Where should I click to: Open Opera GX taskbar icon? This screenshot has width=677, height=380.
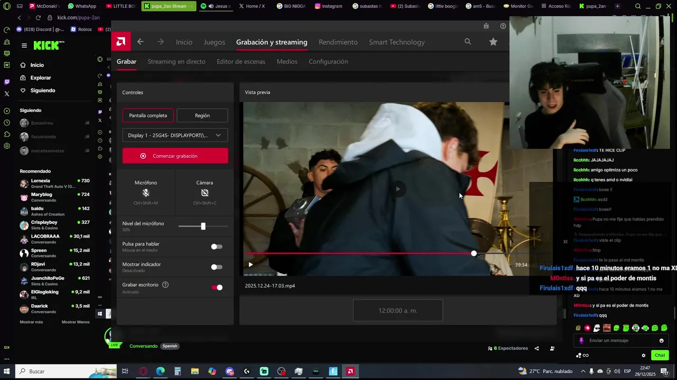point(143,372)
